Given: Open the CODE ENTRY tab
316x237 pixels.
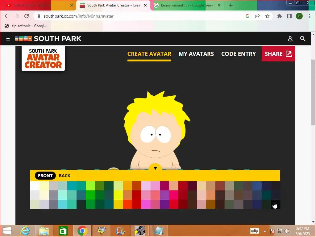Looking at the screenshot, I should pos(239,54).
